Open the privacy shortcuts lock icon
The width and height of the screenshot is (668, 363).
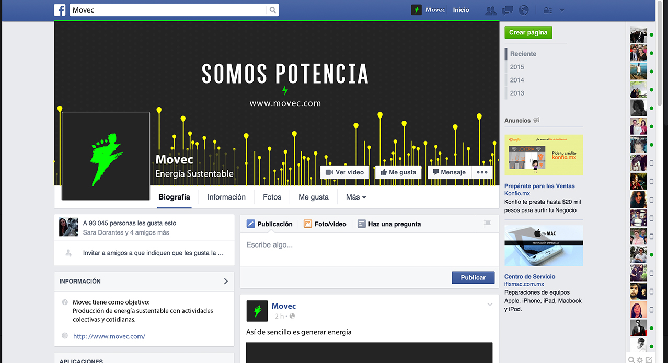tap(548, 10)
